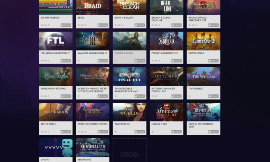The height and width of the screenshot is (162, 270).
Task: Click the 5 Days badge on Galactic Civilizations III
Action: tap(103, 61)
